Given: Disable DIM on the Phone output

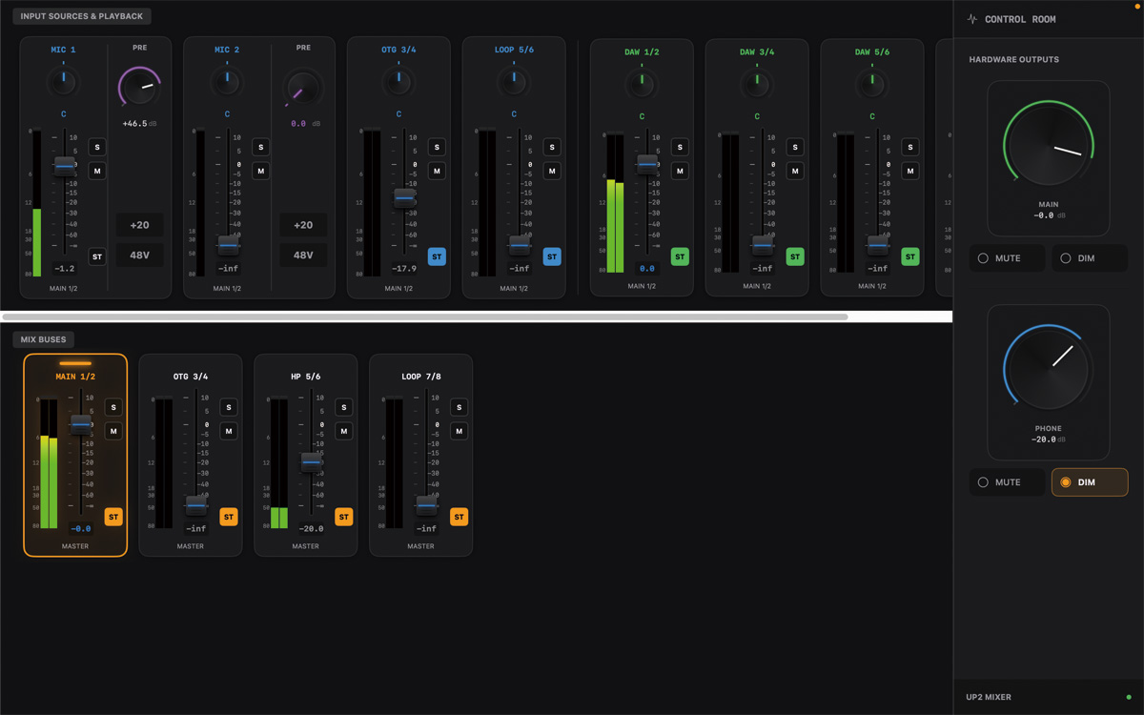Looking at the screenshot, I should point(1090,482).
